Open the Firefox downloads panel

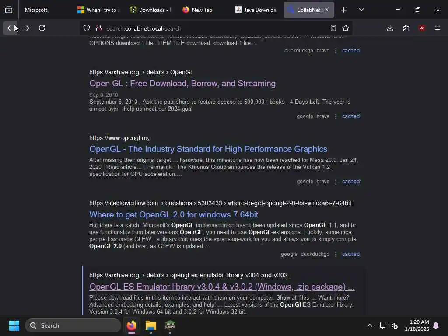(x=390, y=28)
